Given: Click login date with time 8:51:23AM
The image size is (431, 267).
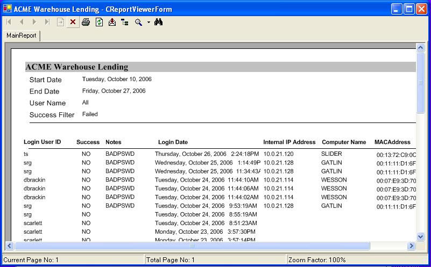Looking at the screenshot, I should click(206, 223).
